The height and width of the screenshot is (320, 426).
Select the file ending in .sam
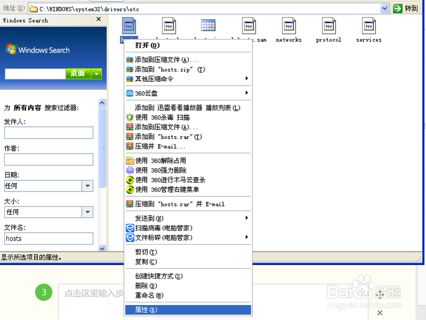249,26
